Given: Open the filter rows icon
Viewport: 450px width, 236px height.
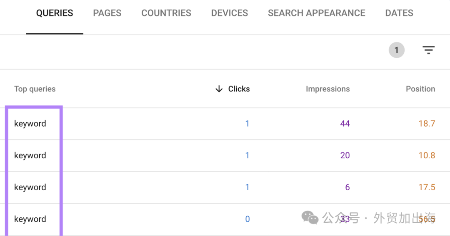Looking at the screenshot, I should click(x=428, y=50).
